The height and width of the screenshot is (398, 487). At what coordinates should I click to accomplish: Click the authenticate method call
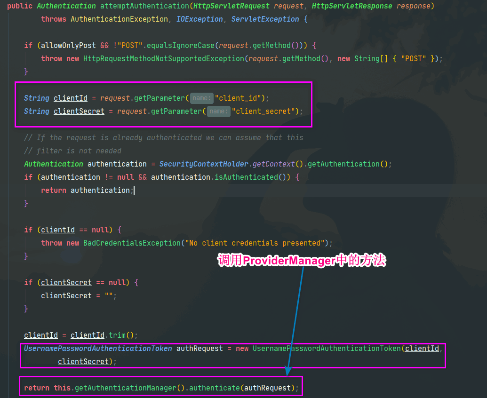pos(214,388)
